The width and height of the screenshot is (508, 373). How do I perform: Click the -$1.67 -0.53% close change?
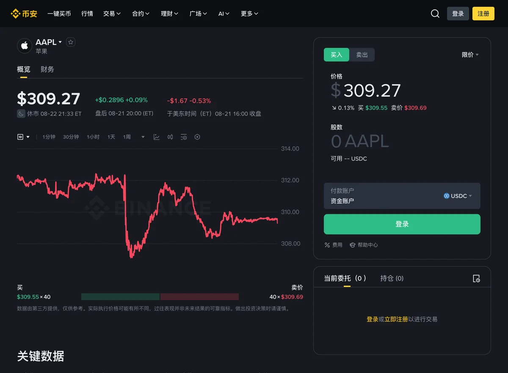189,101
